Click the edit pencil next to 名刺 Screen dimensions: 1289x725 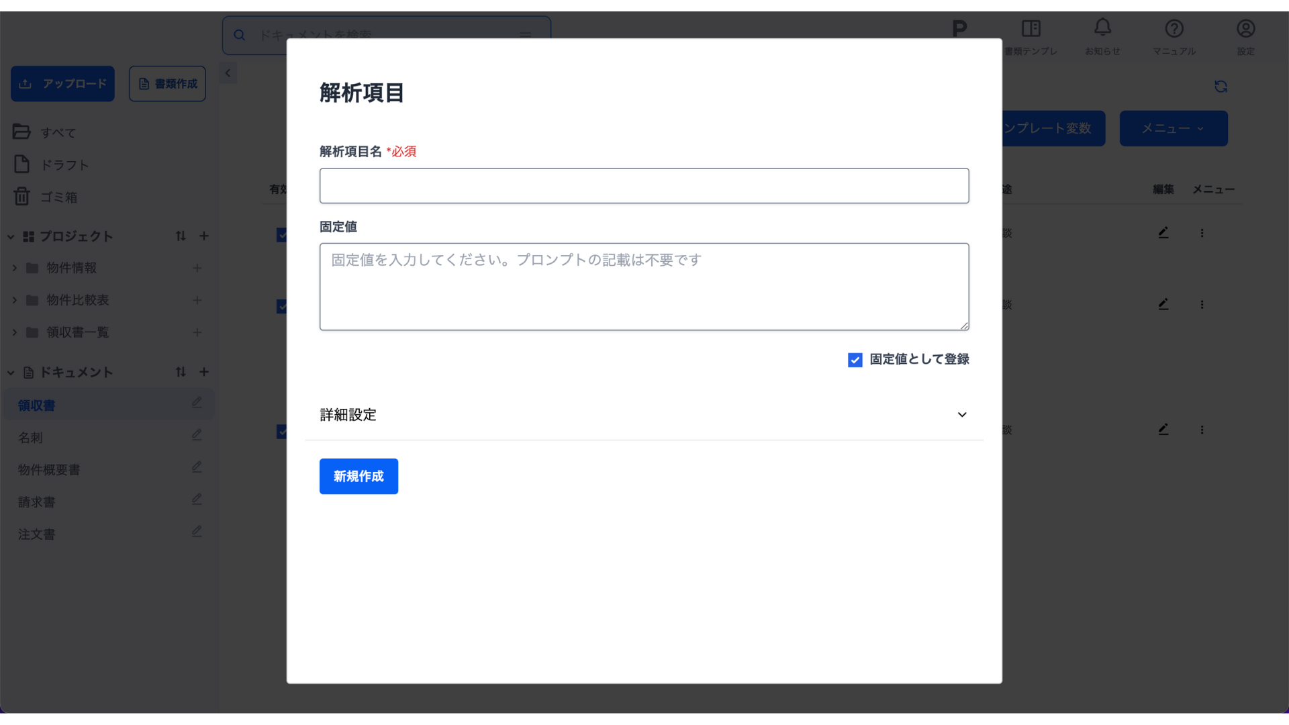coord(197,435)
